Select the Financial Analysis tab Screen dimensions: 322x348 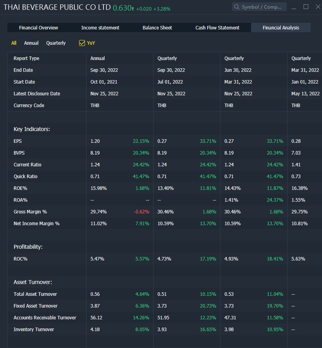tap(281, 28)
